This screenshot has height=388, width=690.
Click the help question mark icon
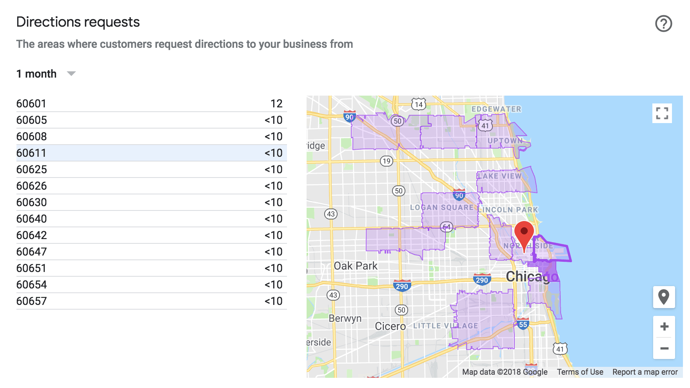click(663, 24)
